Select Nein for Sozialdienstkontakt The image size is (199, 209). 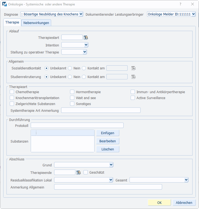[70, 68]
